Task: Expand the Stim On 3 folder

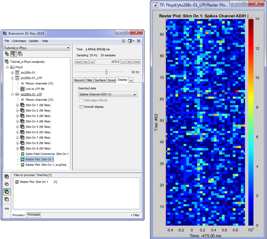Action: [18, 116]
